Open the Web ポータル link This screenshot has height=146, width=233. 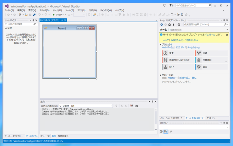168,48
